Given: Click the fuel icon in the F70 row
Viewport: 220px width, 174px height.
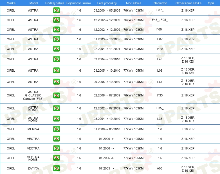Looking at the screenshot, I should click(x=56, y=49).
